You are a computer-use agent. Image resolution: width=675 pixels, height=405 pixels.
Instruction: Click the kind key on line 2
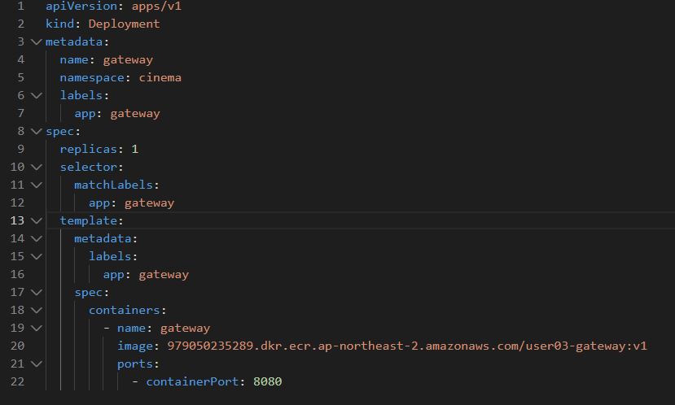[x=59, y=24]
